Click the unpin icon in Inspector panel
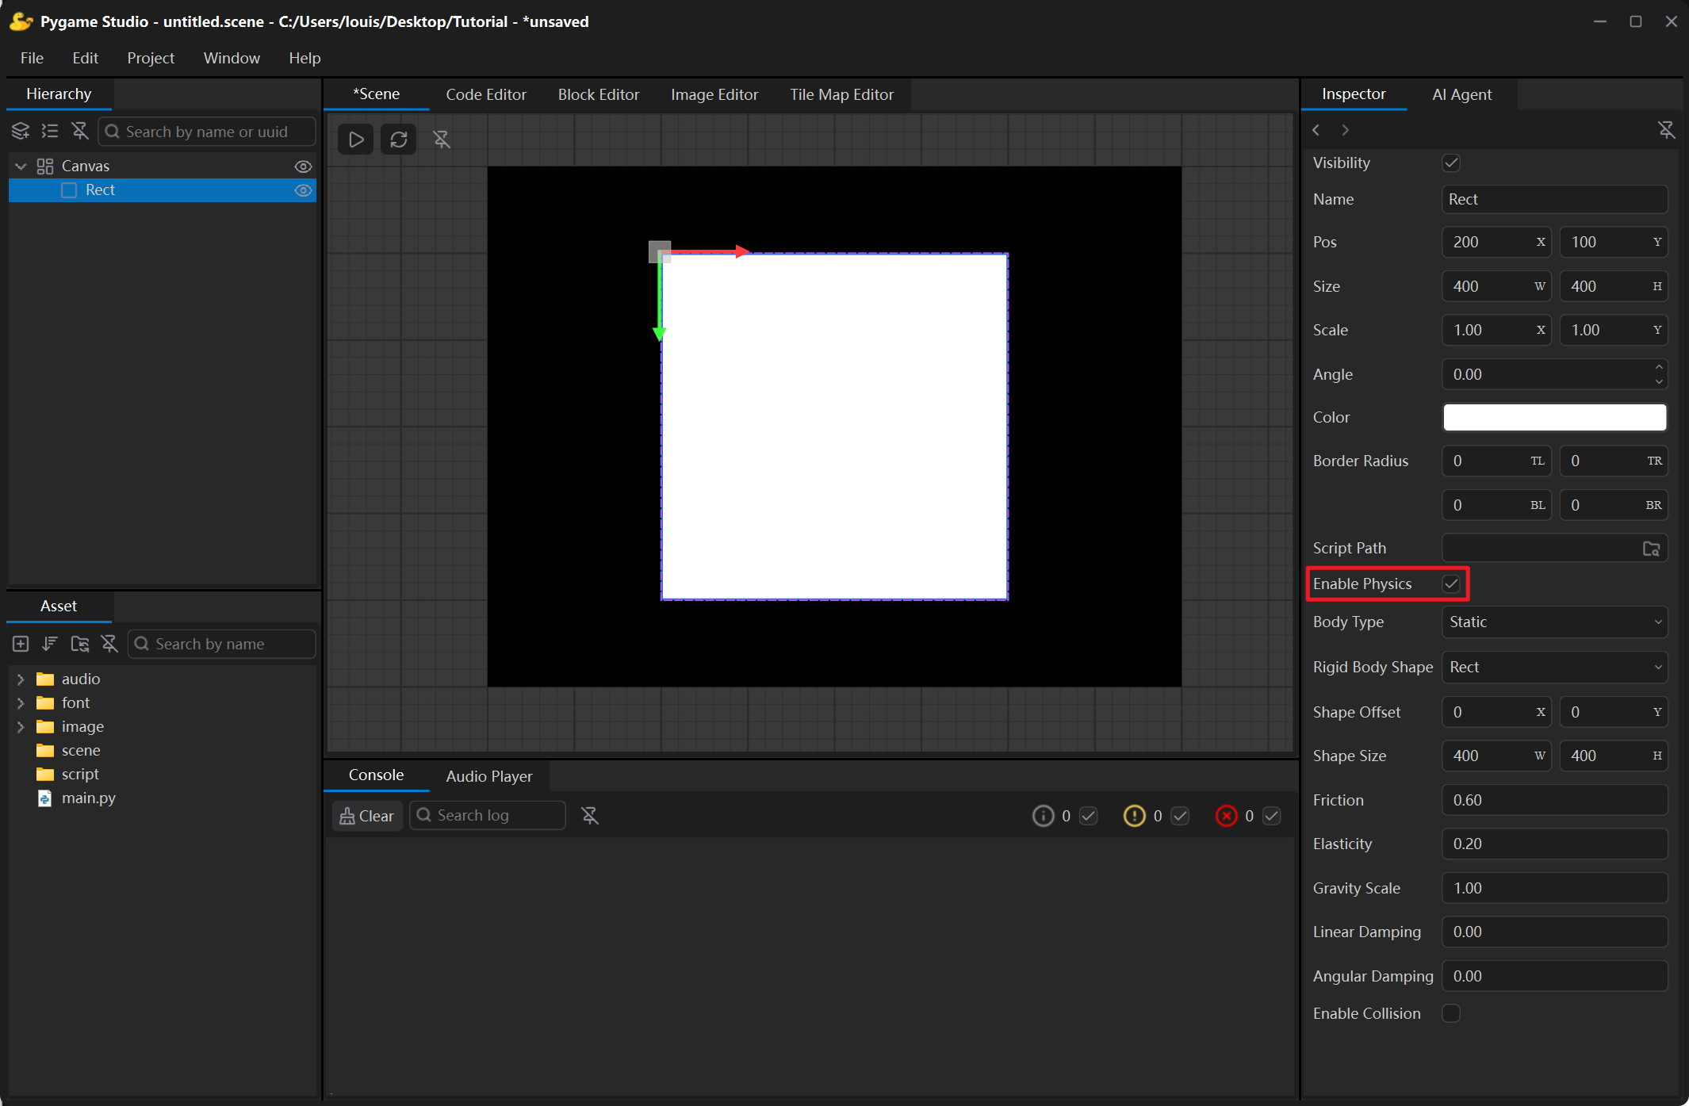The height and width of the screenshot is (1106, 1689). point(1666,129)
